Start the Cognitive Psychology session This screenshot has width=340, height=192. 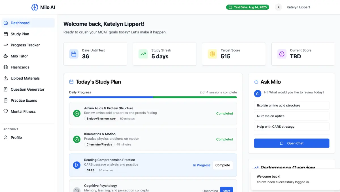click(226, 190)
